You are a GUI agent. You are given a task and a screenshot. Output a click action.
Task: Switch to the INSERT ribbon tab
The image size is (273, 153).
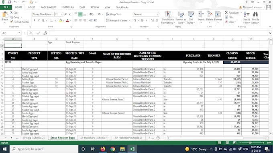[x=31, y=7]
